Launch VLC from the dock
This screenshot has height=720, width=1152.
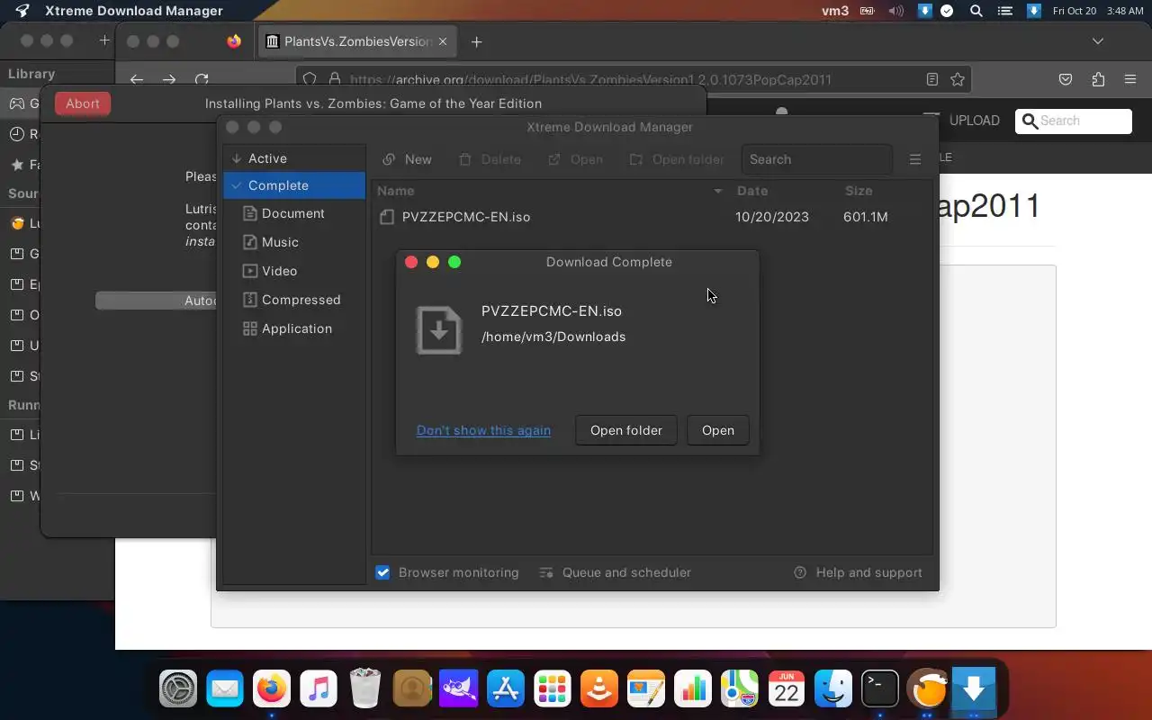click(599, 690)
